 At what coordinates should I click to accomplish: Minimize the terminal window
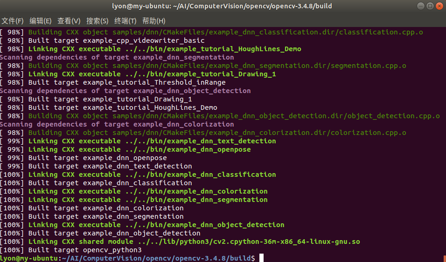point(421,6)
